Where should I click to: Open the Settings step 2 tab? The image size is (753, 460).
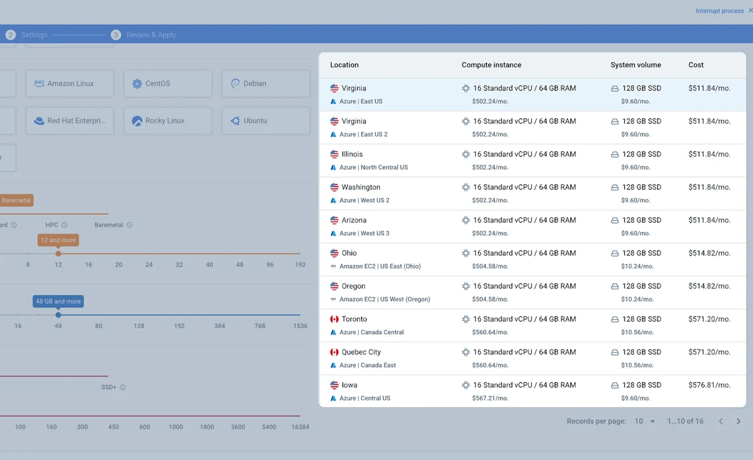pos(26,35)
